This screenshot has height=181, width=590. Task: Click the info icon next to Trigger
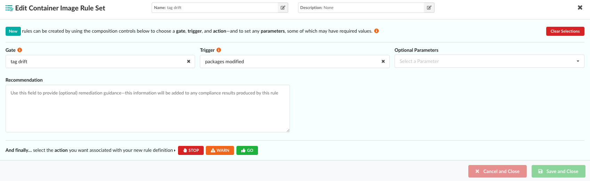coord(219,50)
